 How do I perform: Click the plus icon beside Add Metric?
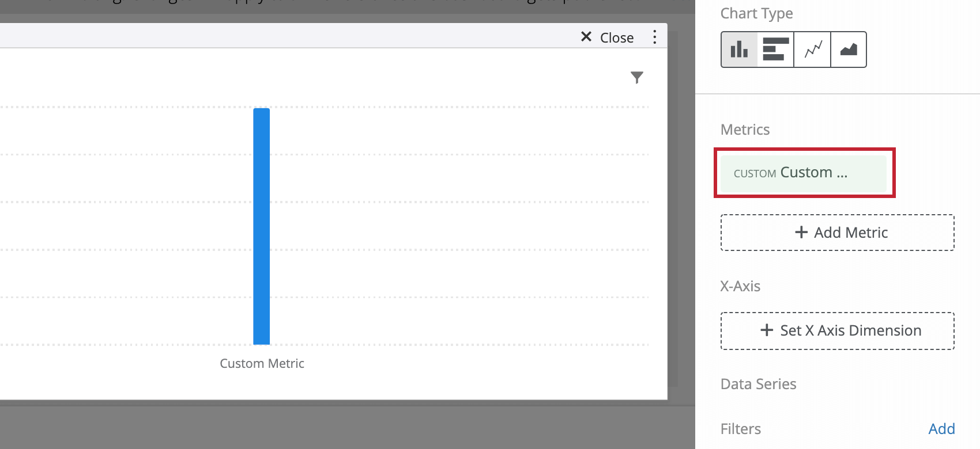tap(801, 232)
